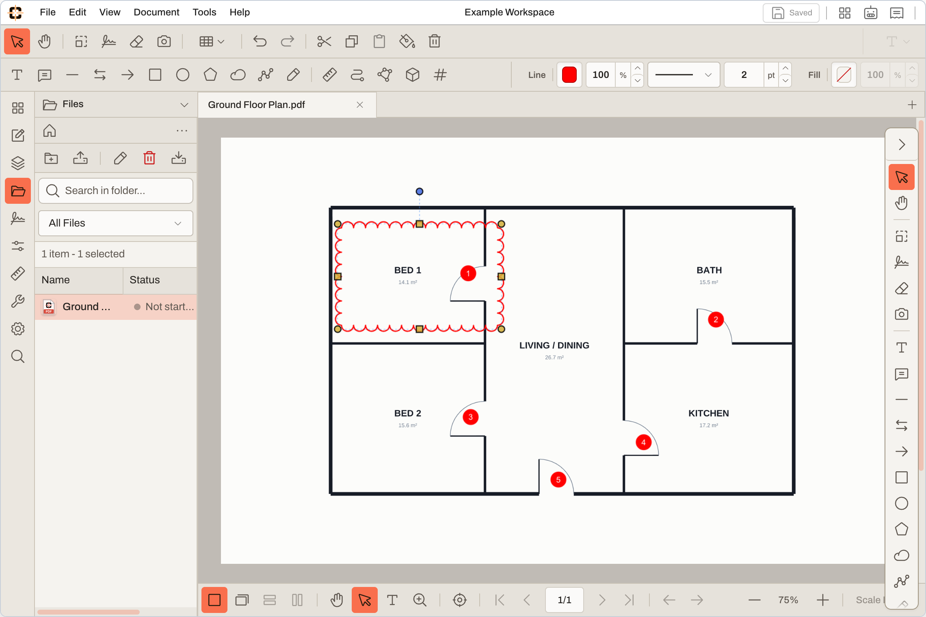
Task: Switch to Ground Floor Plan.pdf tab
Action: click(x=287, y=105)
